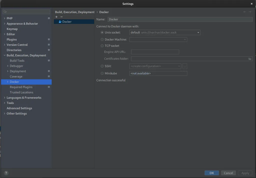Screen dimensions: 256x178
Task: Open the help question mark icon
Action: click(6, 173)
